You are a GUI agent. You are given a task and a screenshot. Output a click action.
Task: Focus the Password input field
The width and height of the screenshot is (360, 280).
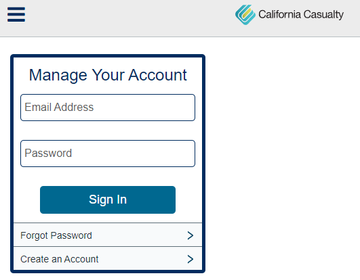108,154
